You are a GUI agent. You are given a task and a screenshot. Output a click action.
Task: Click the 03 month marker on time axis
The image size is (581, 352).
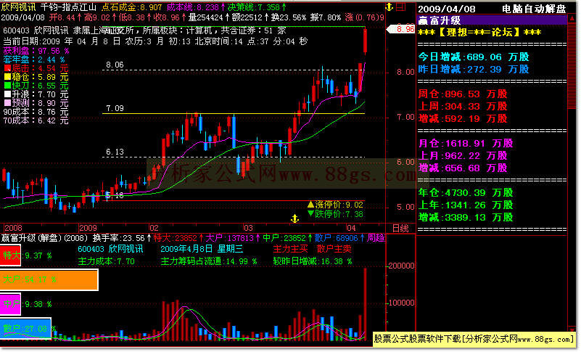tap(248, 228)
